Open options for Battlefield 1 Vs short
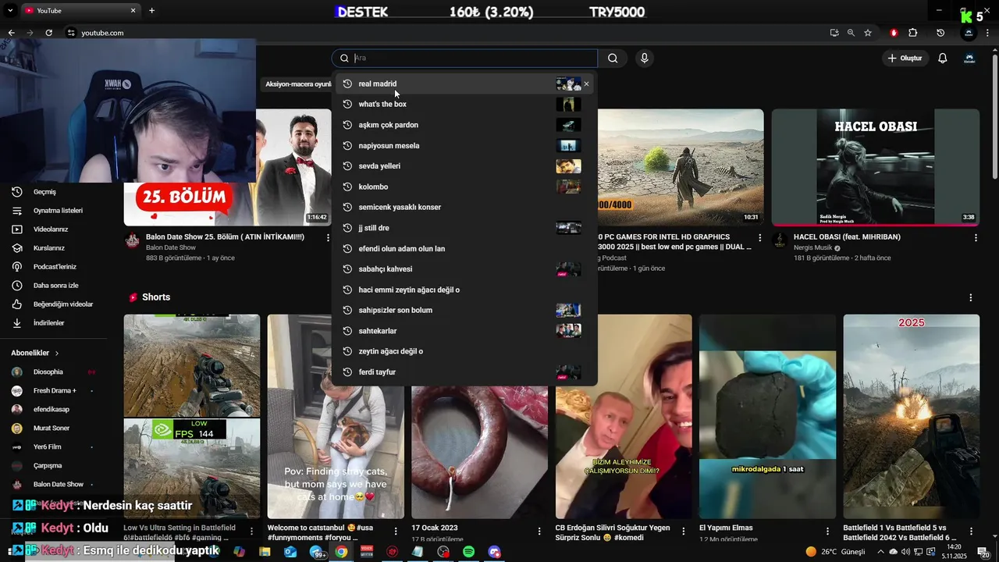Image resolution: width=999 pixels, height=562 pixels. click(x=971, y=531)
